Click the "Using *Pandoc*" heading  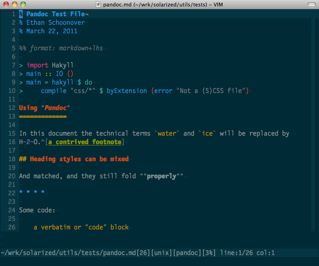(44, 108)
